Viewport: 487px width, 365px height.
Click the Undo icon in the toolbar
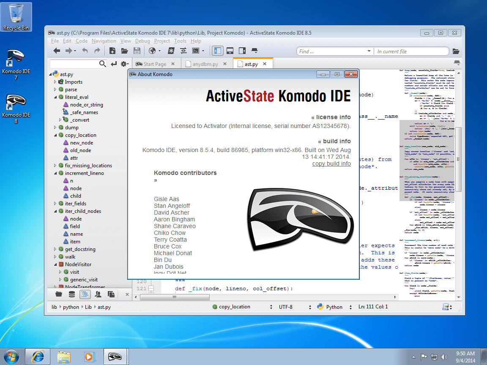pos(85,51)
